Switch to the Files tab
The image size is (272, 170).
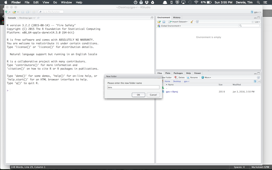(x=160, y=73)
